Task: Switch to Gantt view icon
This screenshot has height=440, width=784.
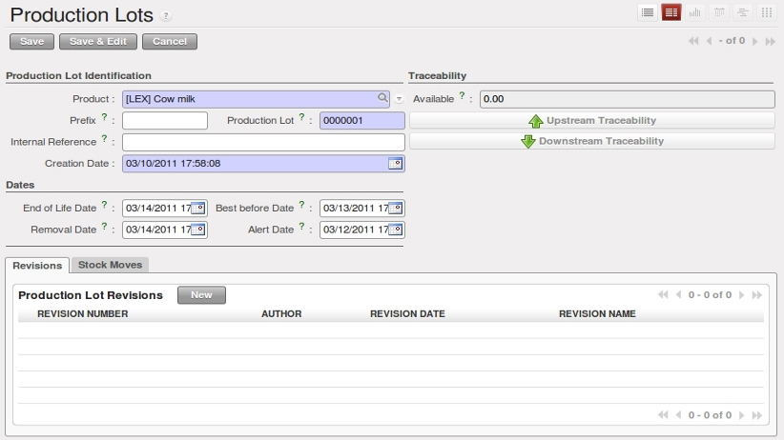Action: 741,12
